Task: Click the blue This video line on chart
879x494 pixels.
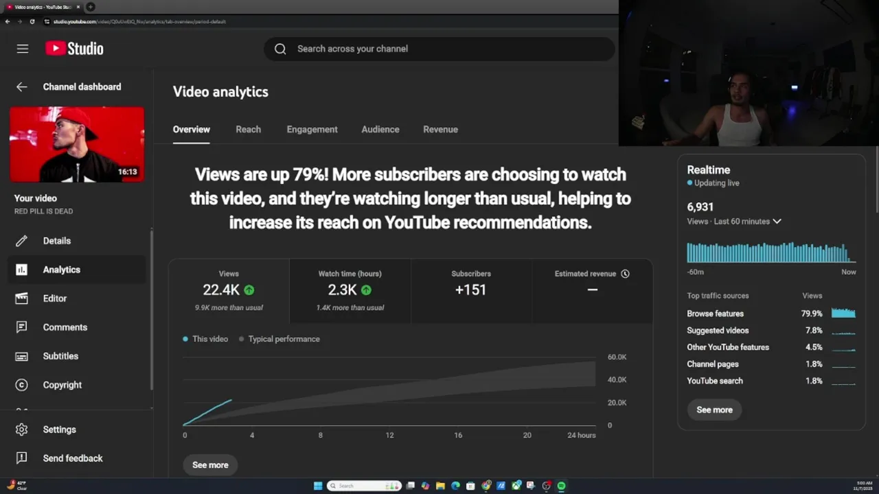Action: pyautogui.click(x=207, y=412)
